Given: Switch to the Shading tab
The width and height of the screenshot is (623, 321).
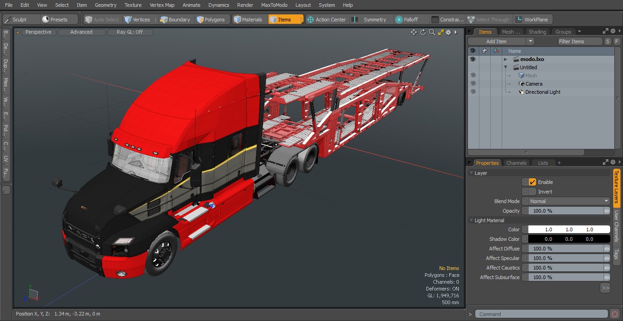Looking at the screenshot, I should [537, 32].
